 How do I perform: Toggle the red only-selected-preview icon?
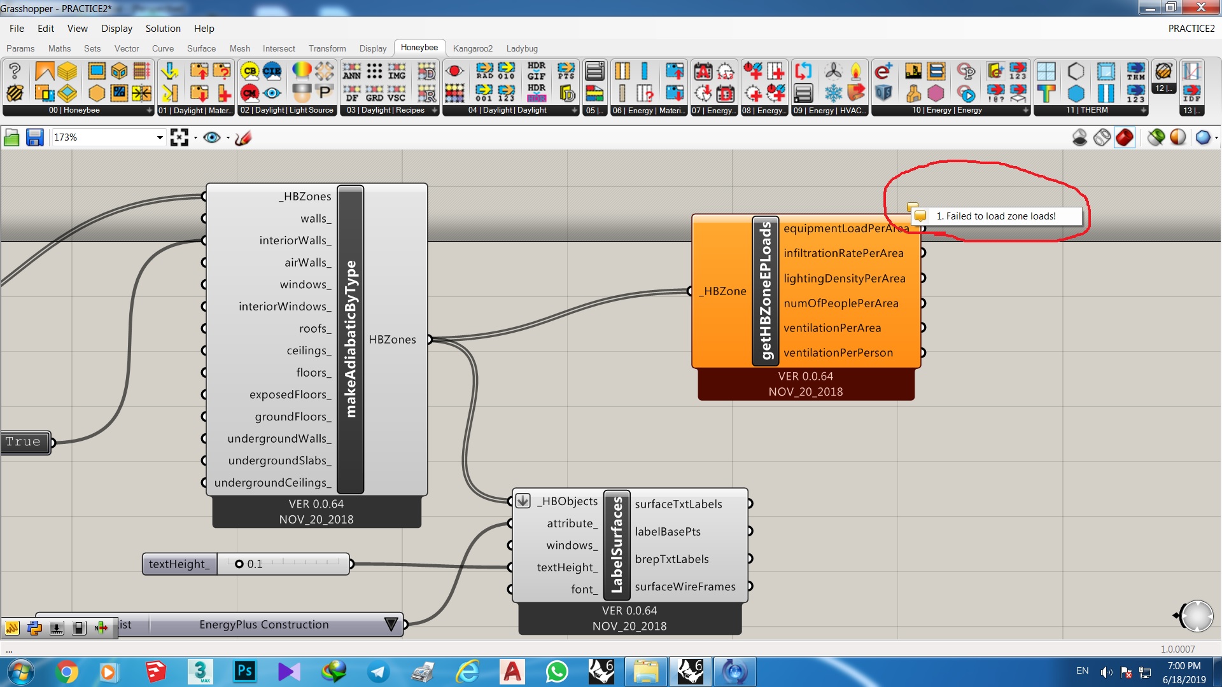1125,137
